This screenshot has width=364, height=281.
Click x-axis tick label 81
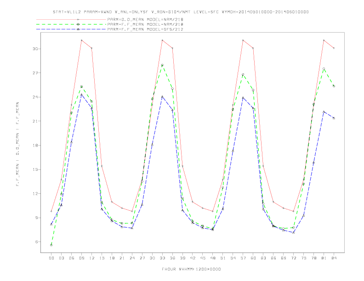[324, 258]
